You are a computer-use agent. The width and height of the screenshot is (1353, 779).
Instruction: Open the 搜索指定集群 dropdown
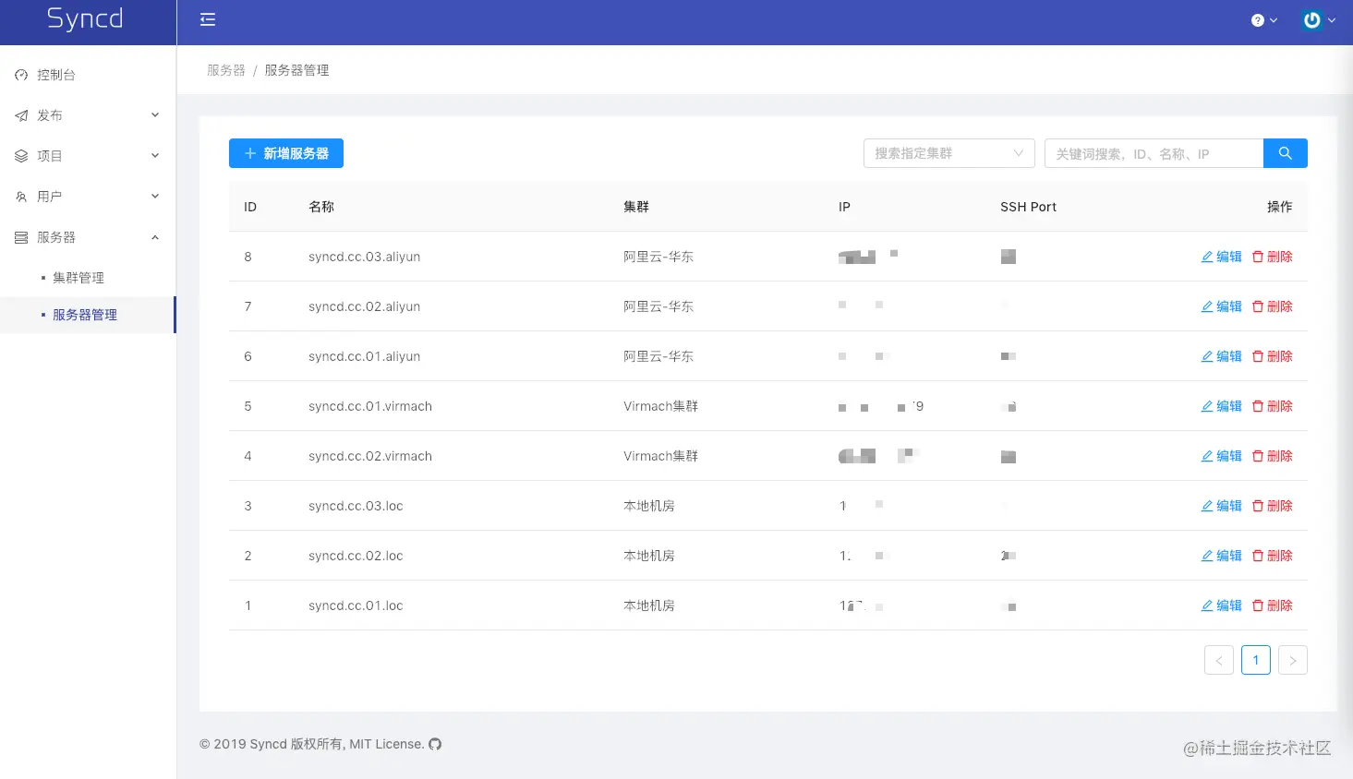click(948, 153)
